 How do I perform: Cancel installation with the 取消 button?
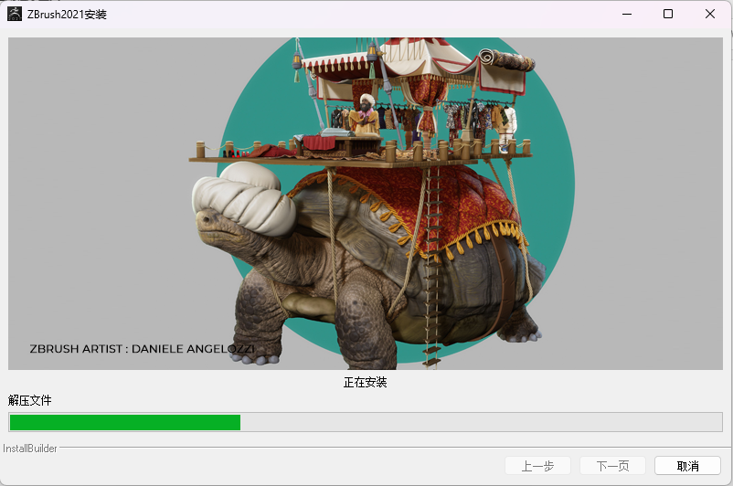tap(687, 466)
